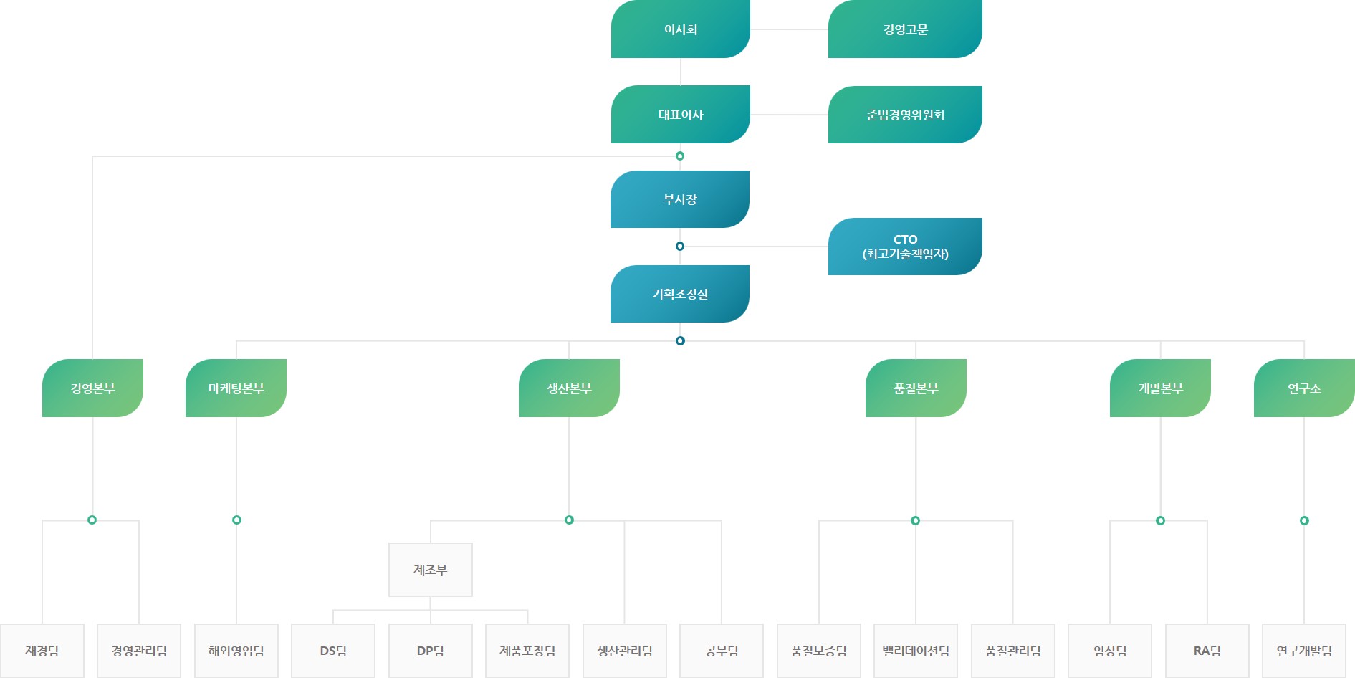This screenshot has width=1355, height=678.
Task: Click the 제조부 department box
Action: (x=430, y=570)
